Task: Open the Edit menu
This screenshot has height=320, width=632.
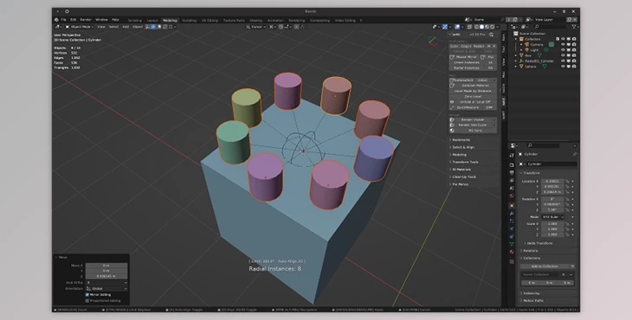Action: 73,20
